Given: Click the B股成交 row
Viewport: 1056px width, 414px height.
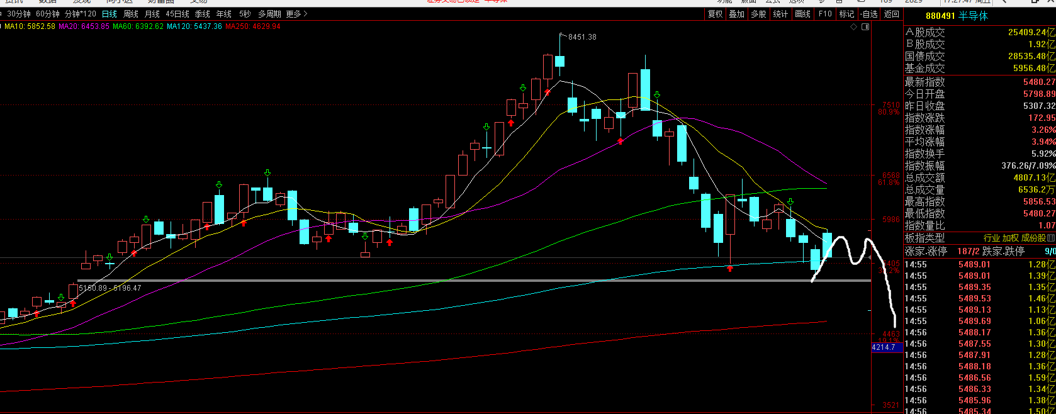Looking at the screenshot, I should [980, 44].
